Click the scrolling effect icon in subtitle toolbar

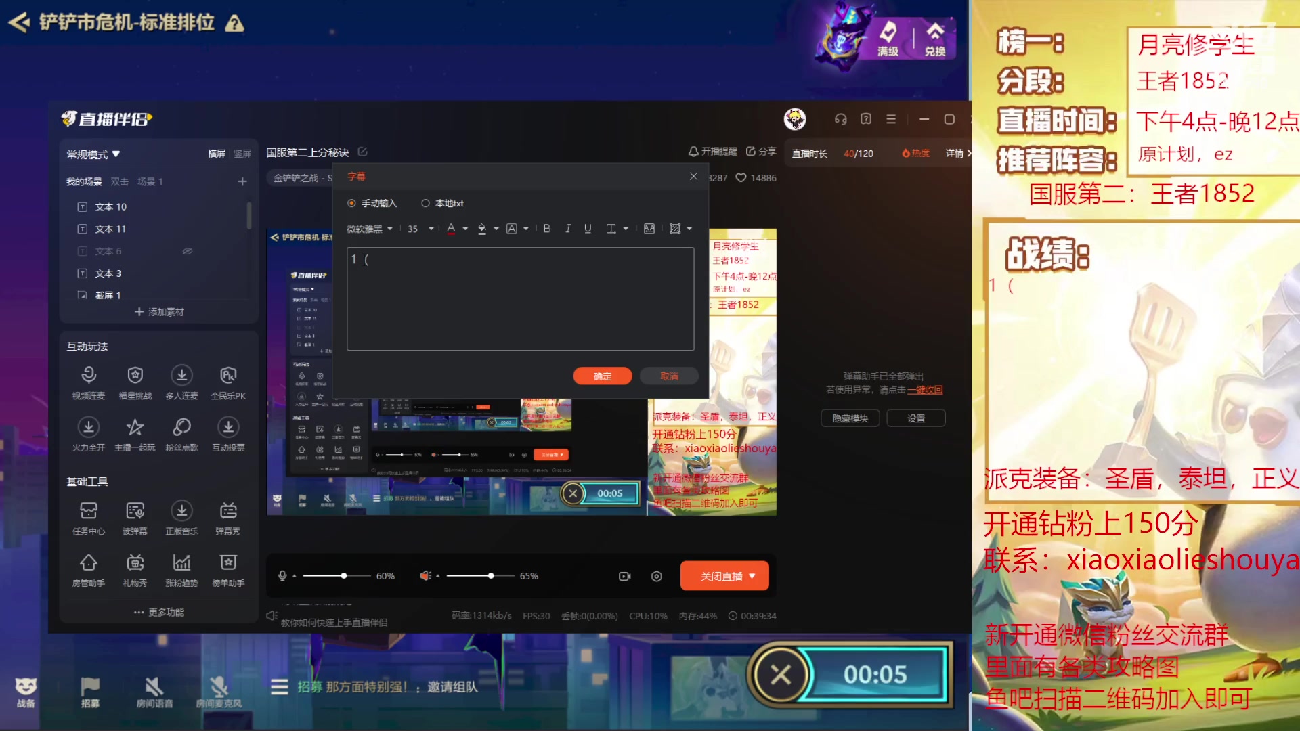click(x=649, y=229)
